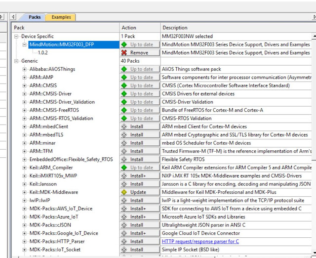Click the '1 Pack' count text

click(x=128, y=36)
